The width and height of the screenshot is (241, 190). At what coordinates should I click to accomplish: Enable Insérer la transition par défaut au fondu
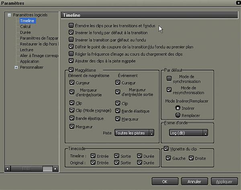(x=71, y=40)
